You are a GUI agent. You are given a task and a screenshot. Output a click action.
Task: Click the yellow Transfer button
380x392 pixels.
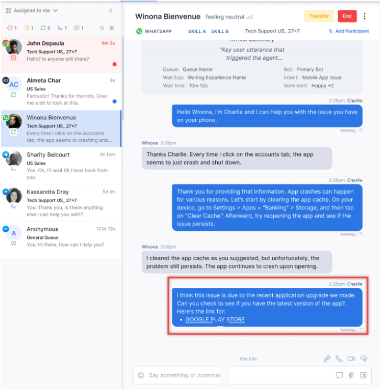coord(319,16)
